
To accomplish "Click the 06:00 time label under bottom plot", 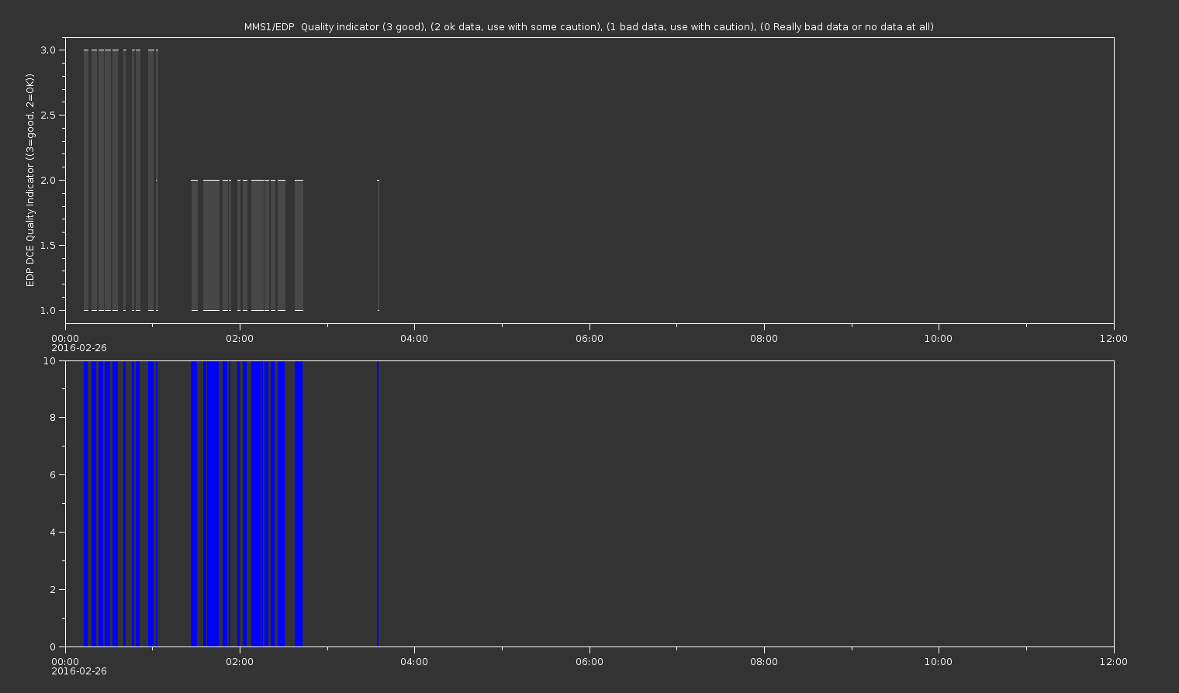I will pyautogui.click(x=589, y=662).
